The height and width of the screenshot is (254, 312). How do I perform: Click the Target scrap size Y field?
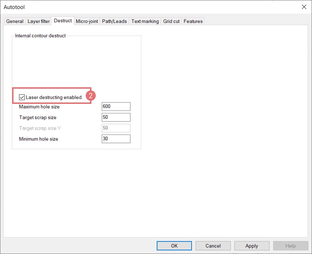point(116,128)
